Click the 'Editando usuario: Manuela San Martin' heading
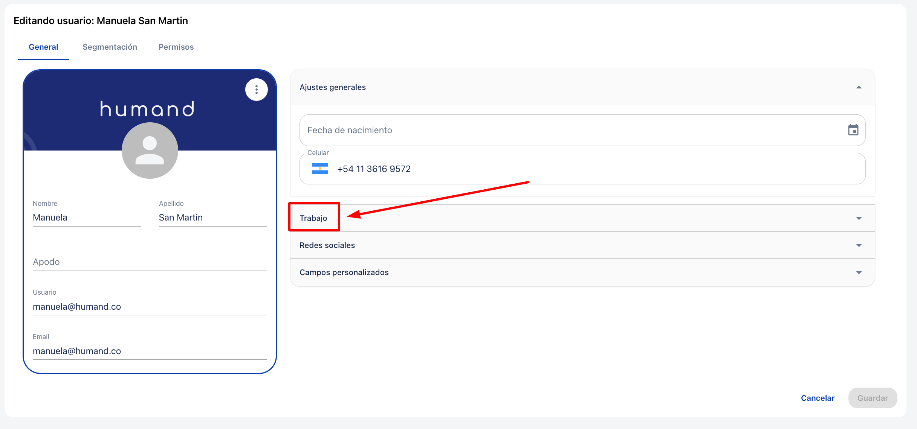Viewport: 917px width, 429px height. pos(101,21)
